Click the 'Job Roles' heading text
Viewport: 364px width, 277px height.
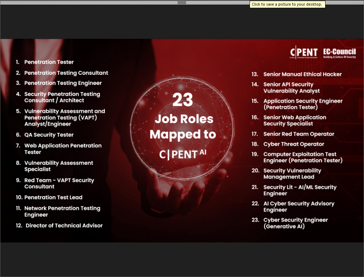coord(184,119)
